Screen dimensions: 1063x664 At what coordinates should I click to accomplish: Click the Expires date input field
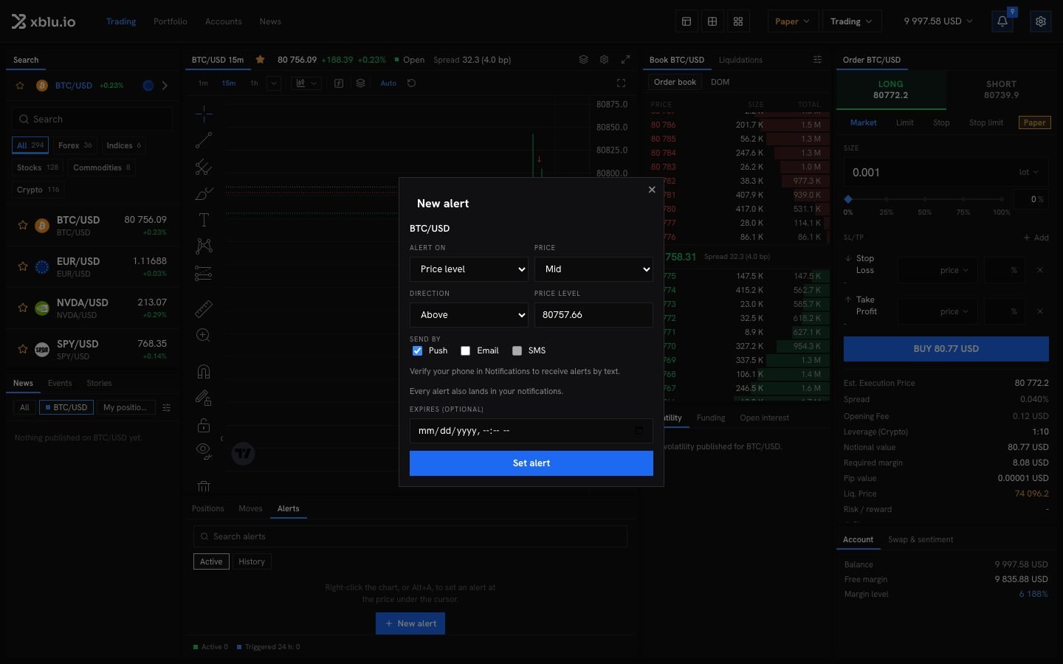click(531, 431)
